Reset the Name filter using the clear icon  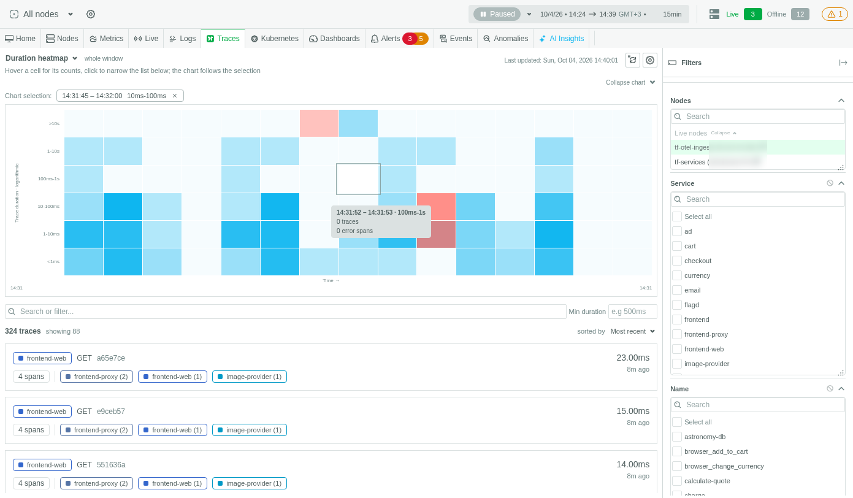coord(830,389)
